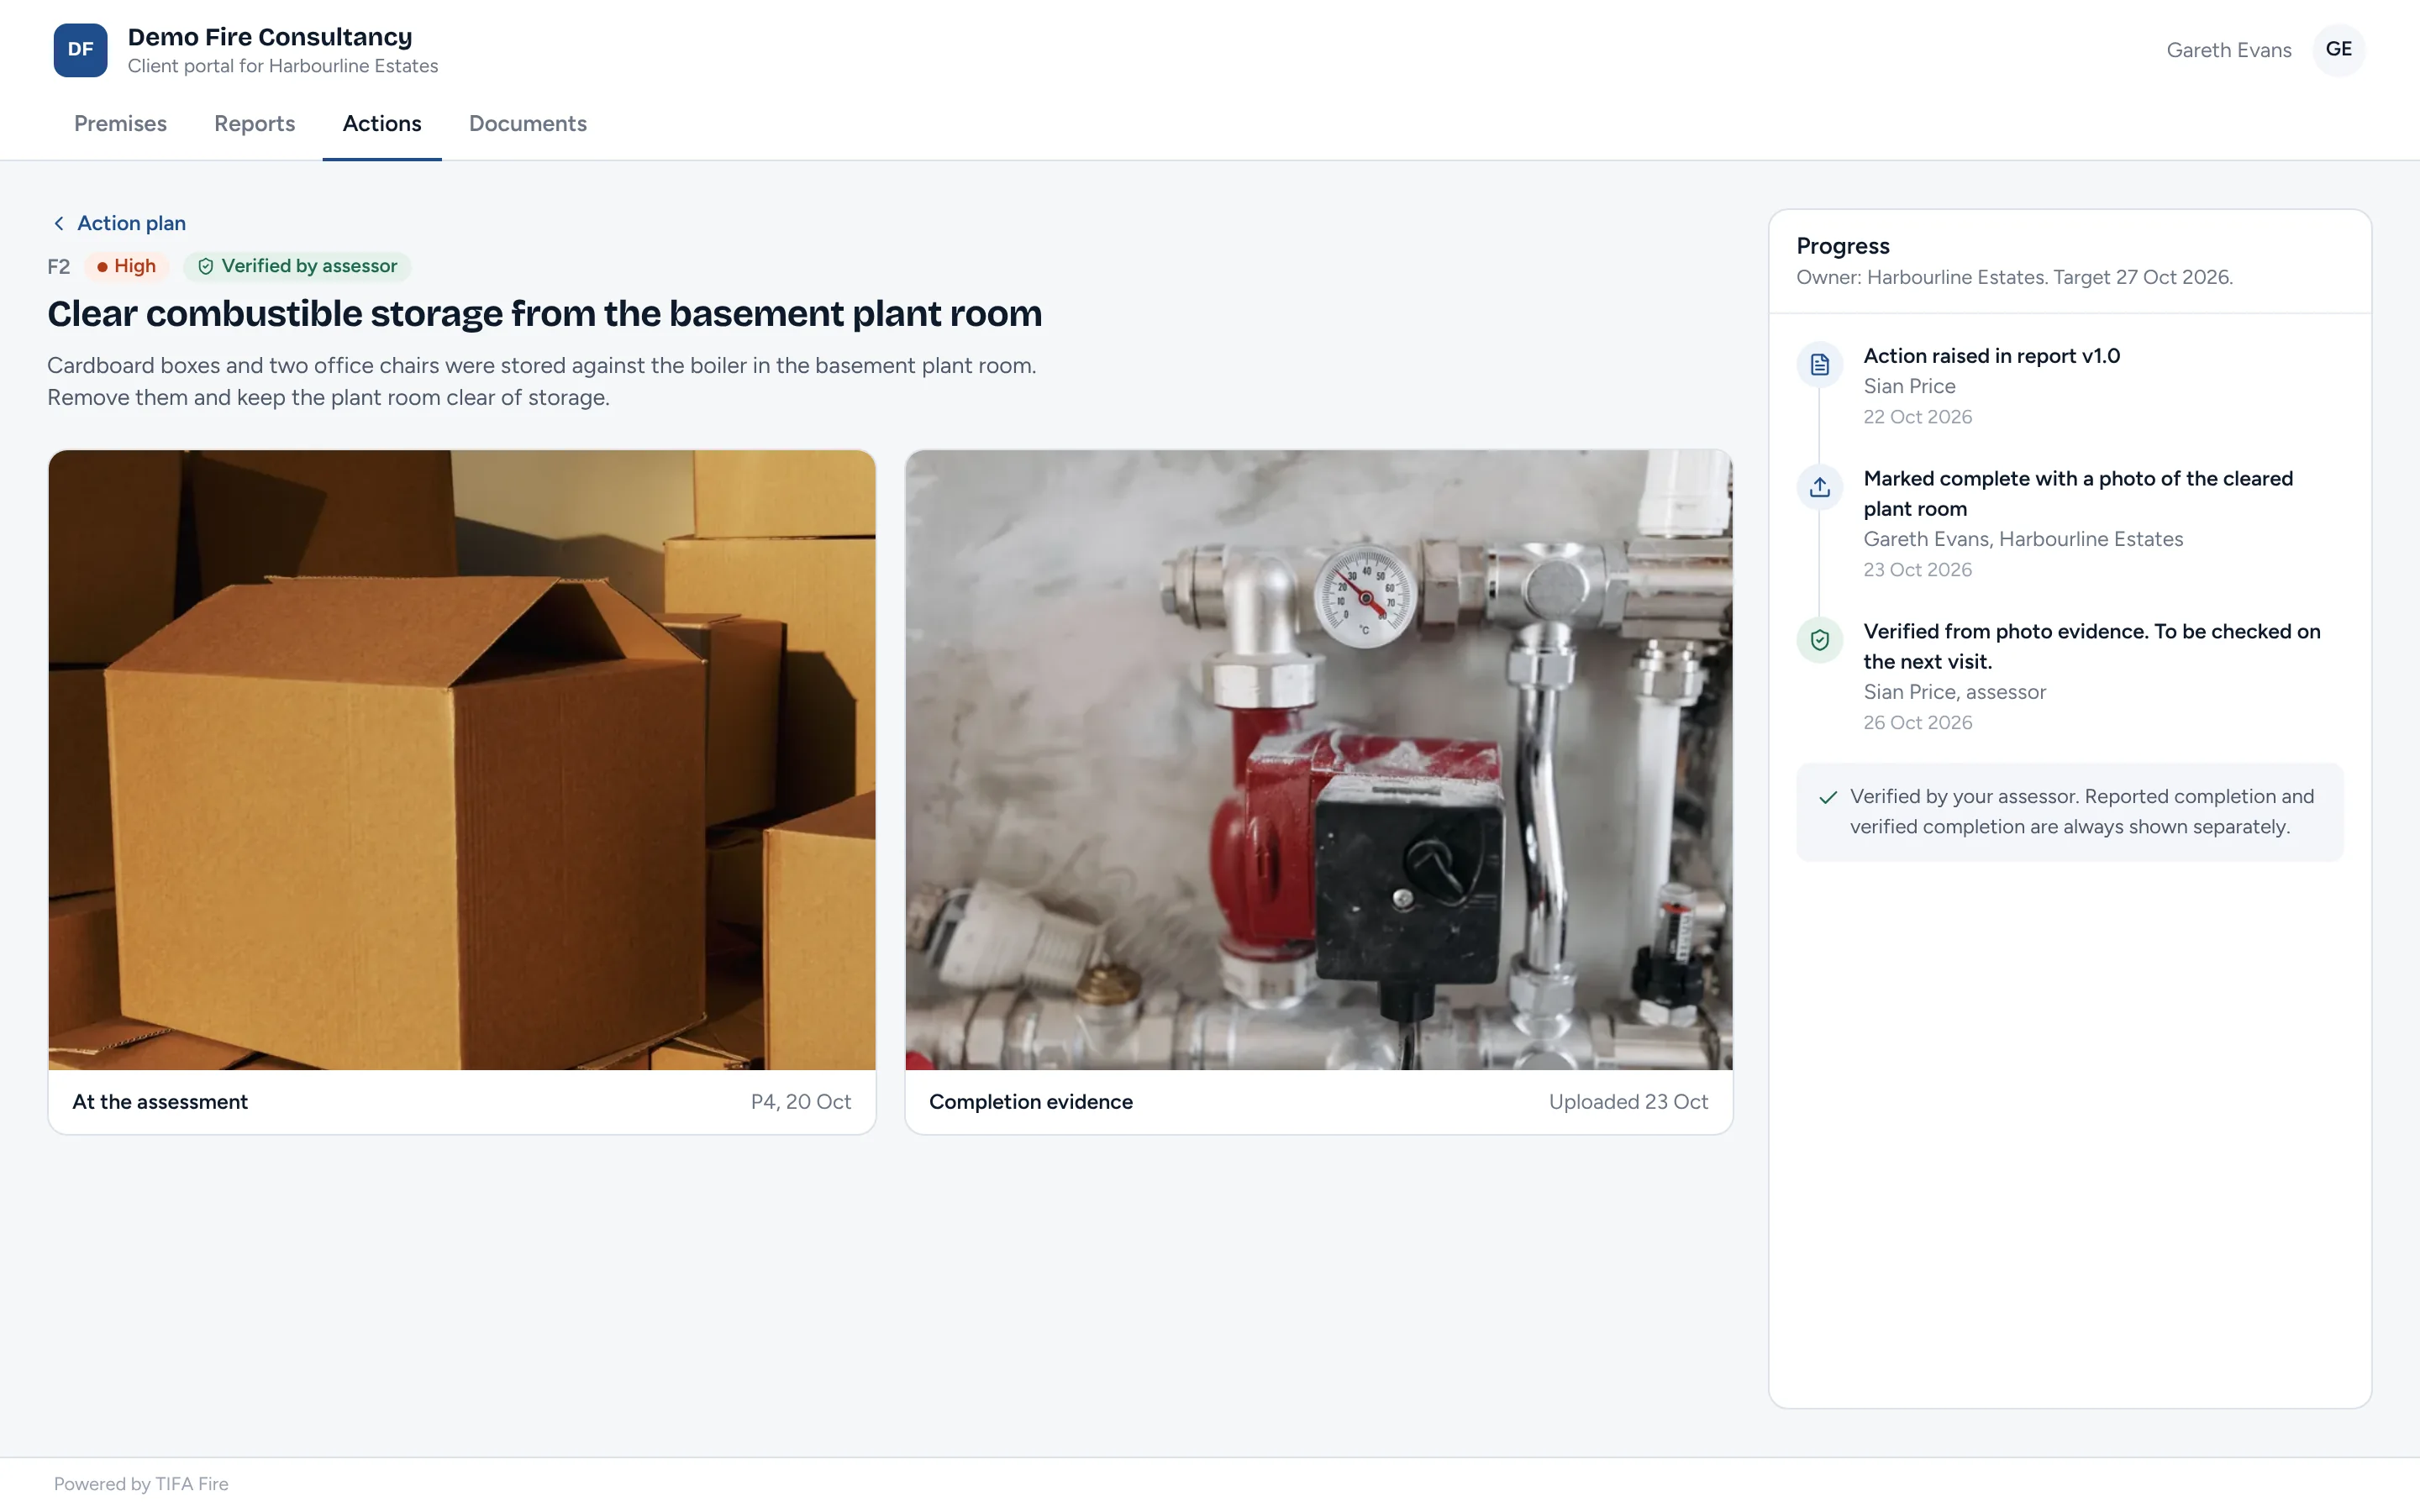Click the Cardboard boxes description paragraph
Image resolution: width=2420 pixels, height=1512 pixels.
(542, 382)
